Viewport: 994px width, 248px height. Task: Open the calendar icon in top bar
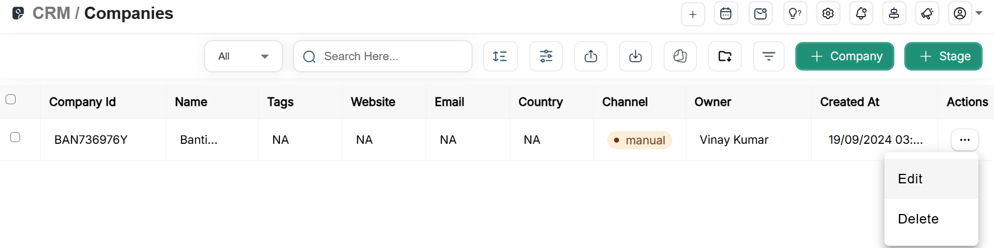(726, 14)
